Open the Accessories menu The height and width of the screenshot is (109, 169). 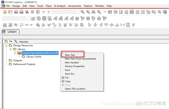[75, 6]
